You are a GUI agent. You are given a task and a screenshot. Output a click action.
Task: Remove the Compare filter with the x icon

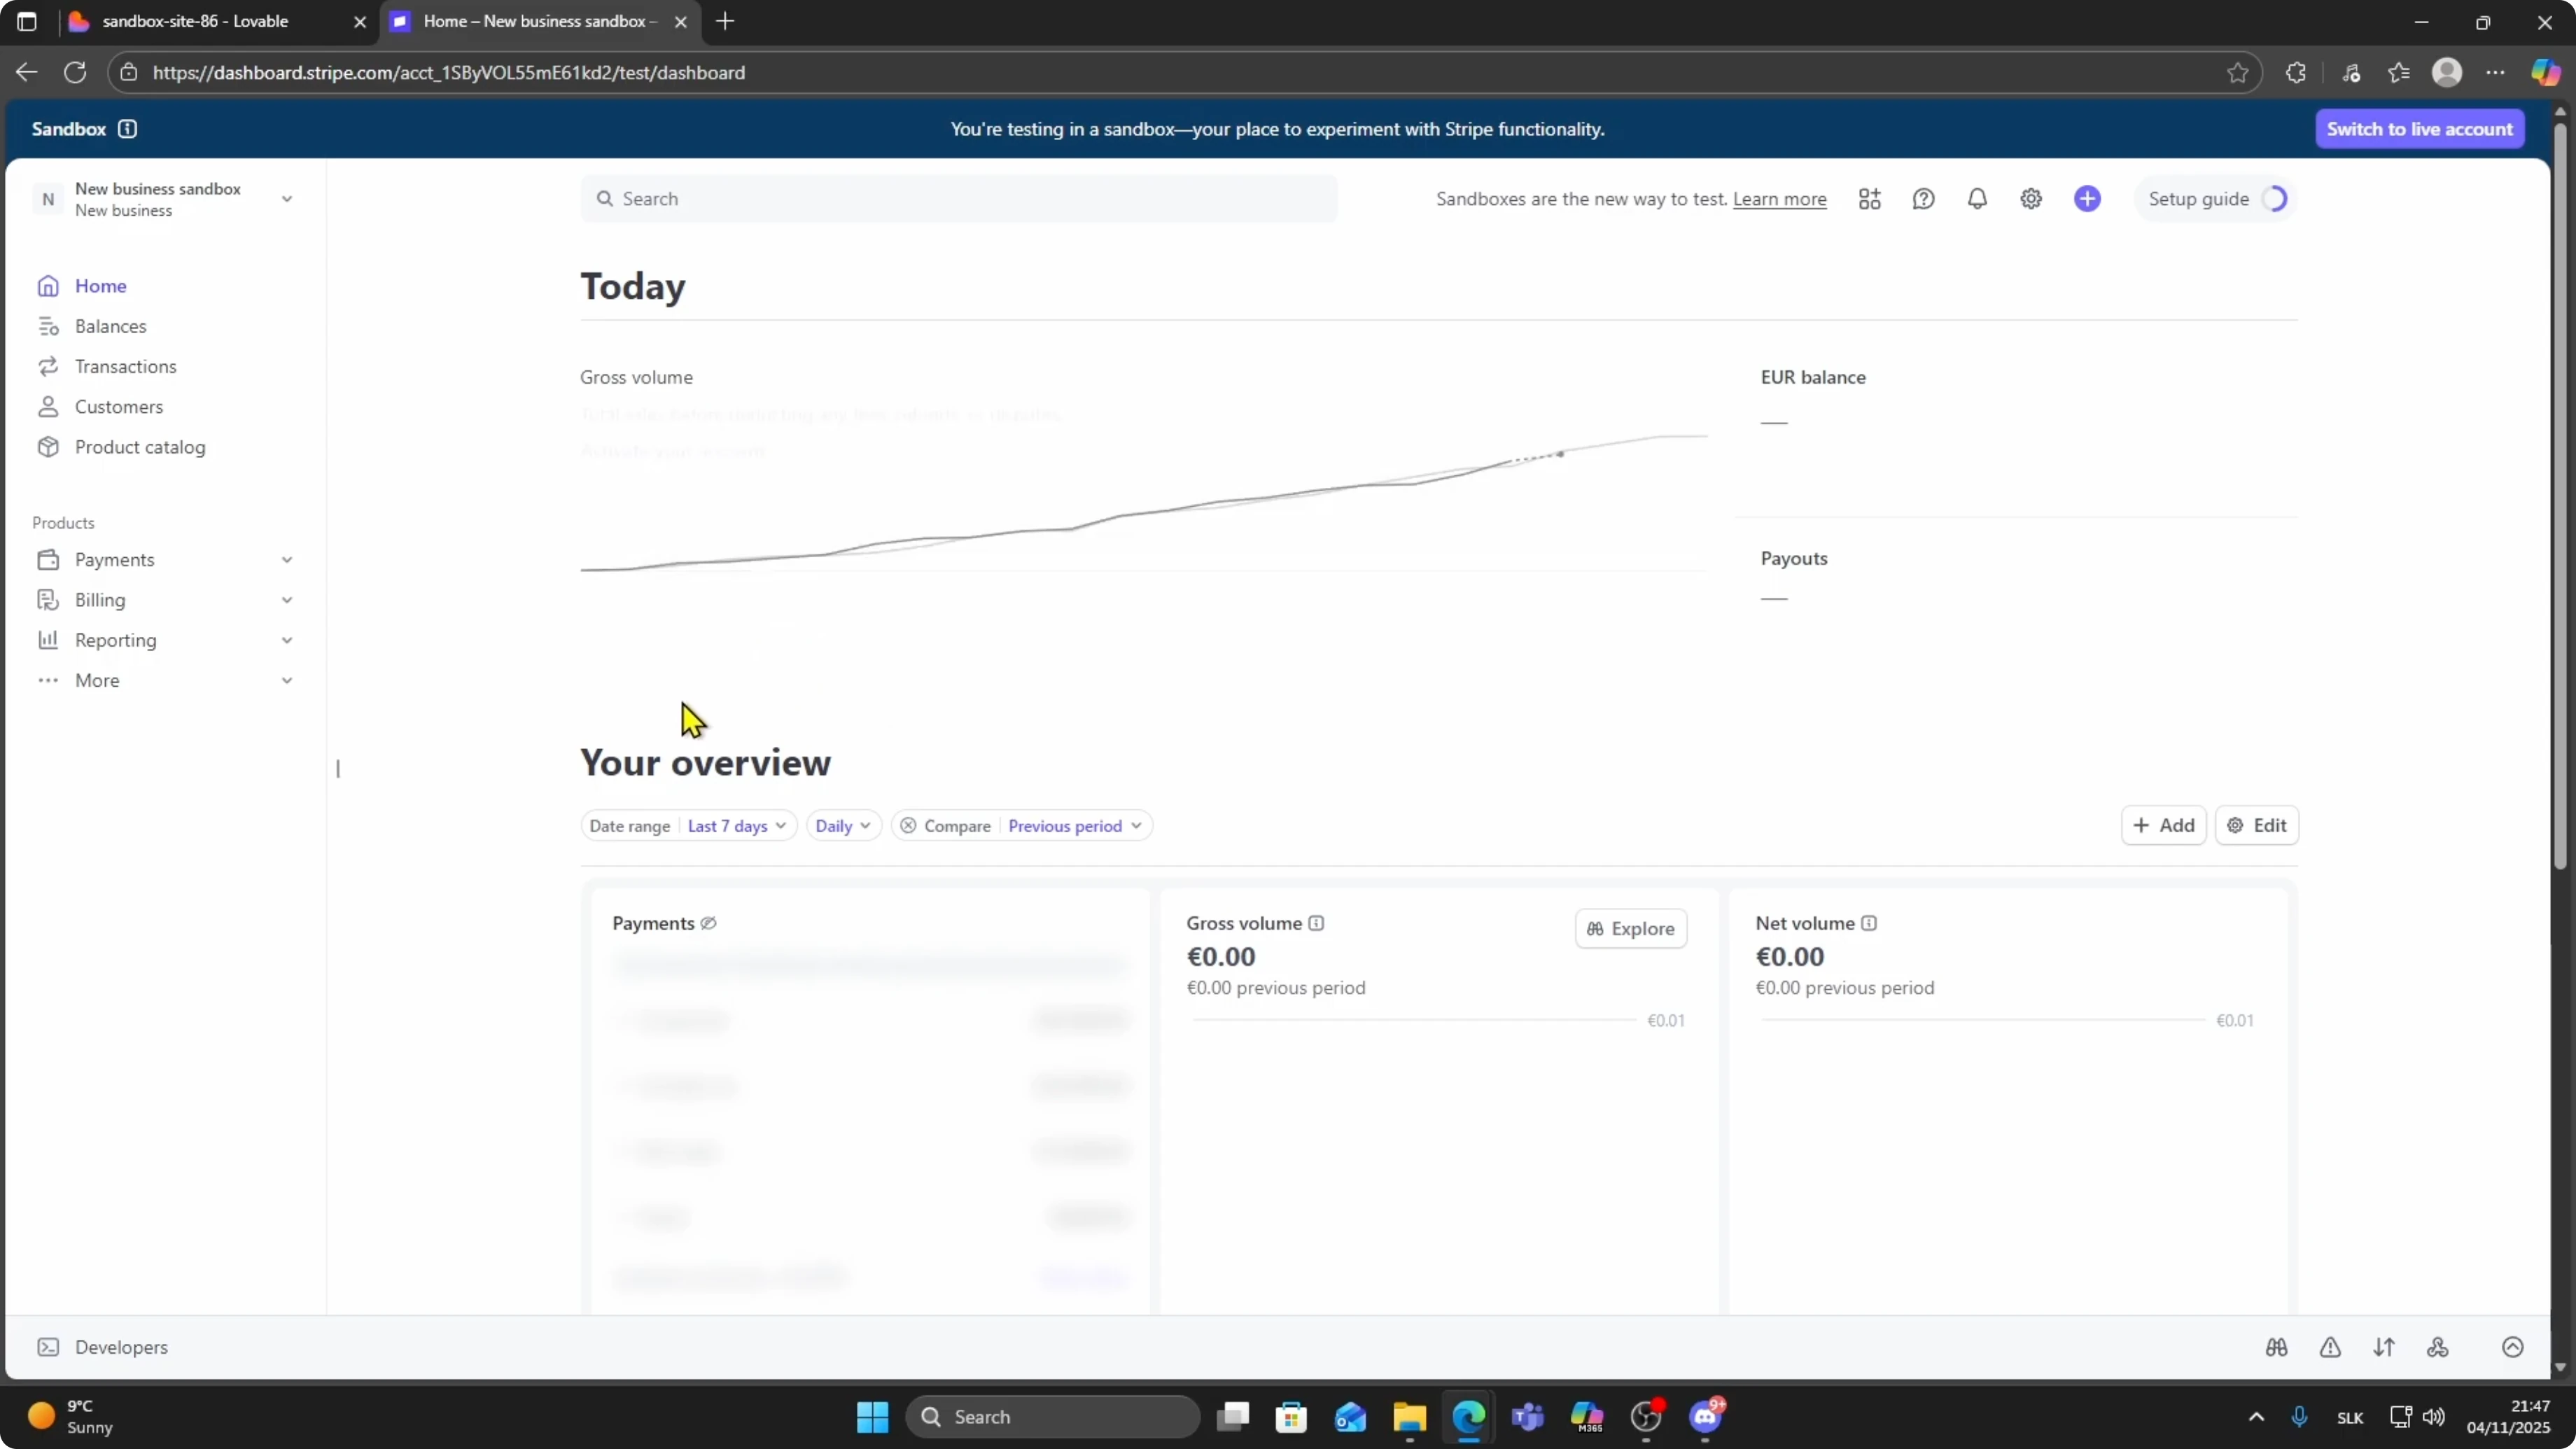pyautogui.click(x=907, y=826)
